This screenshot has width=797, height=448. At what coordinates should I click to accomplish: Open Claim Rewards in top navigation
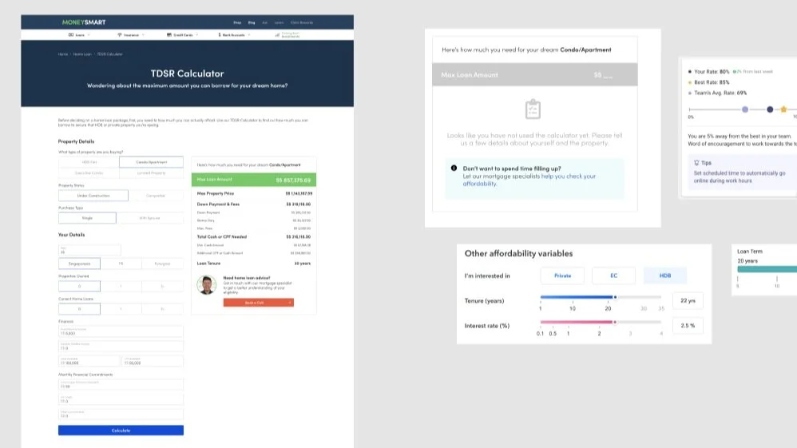(x=302, y=22)
